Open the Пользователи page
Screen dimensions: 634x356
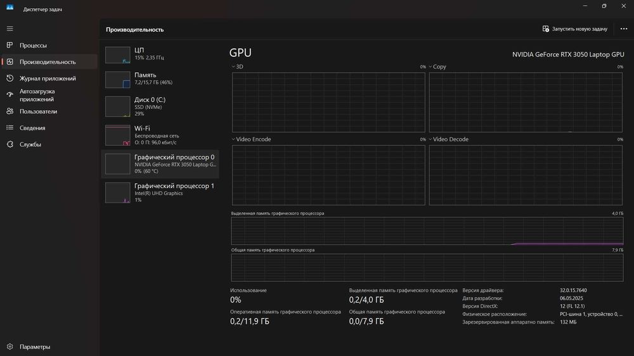coord(49,111)
